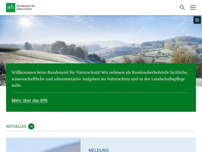Open the search magnifier icon
202x152 pixels.
pos(182,8)
